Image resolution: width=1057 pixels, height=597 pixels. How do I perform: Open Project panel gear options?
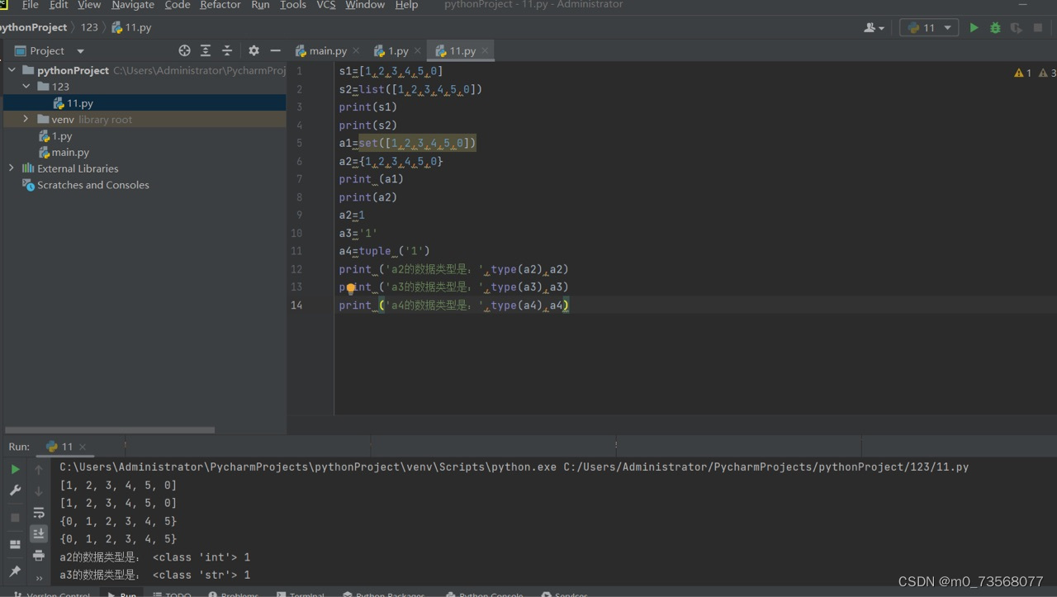[254, 50]
